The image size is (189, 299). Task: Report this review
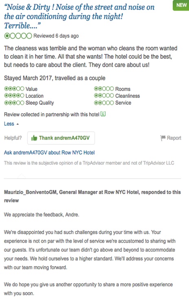coord(171,138)
